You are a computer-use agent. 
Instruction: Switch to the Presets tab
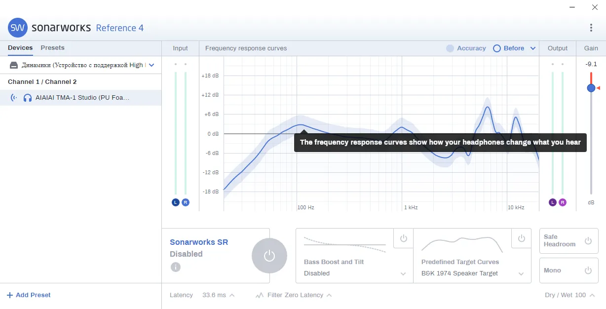[x=52, y=48]
